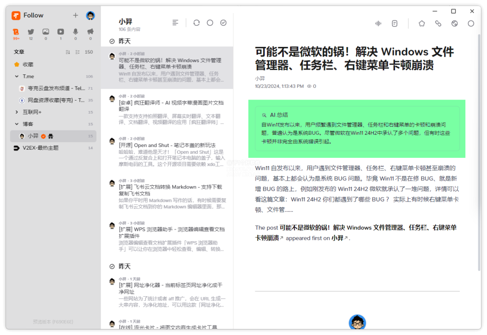Image resolution: width=487 pixels, height=335 pixels.
Task: Open 夸克云盘发布频道 feed
Action: [x=53, y=88]
